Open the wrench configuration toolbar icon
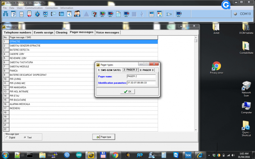Viewport: 255px width, 159px height. pos(169,14)
